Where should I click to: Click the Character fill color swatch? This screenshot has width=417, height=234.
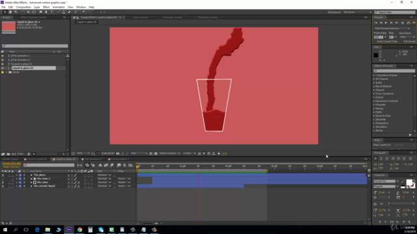409,182
